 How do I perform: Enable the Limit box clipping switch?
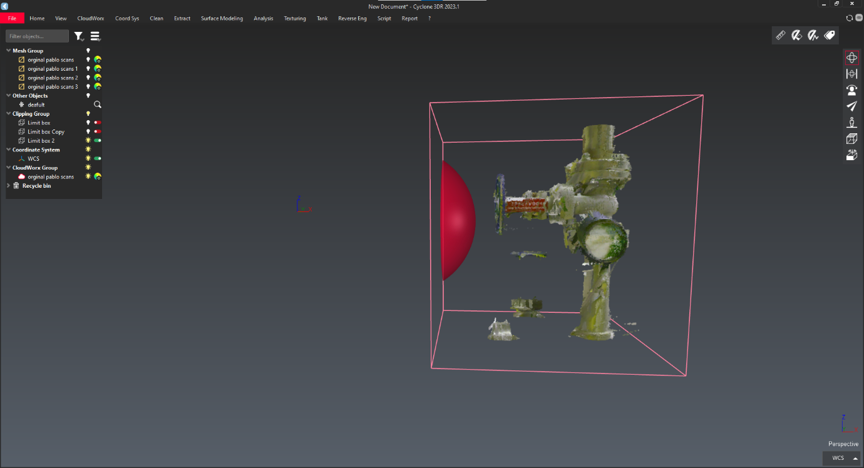(x=98, y=123)
